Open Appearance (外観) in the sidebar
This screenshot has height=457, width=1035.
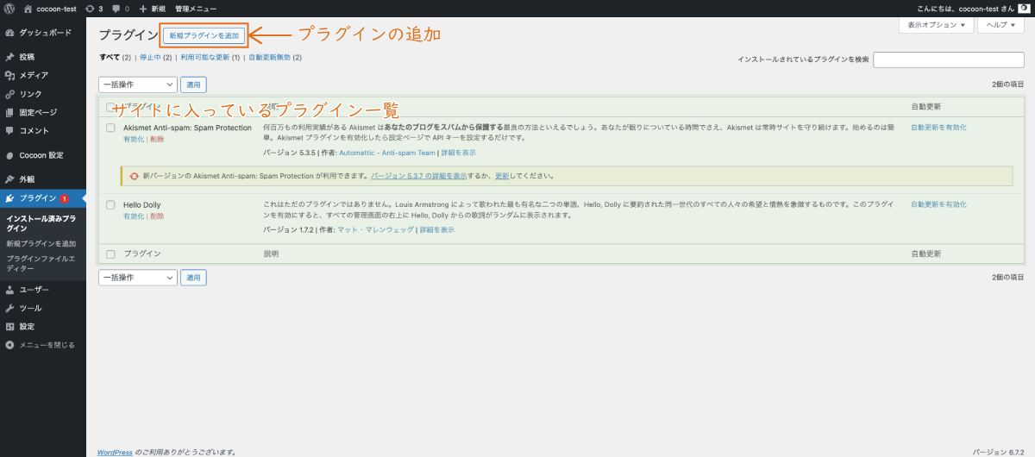click(27, 179)
